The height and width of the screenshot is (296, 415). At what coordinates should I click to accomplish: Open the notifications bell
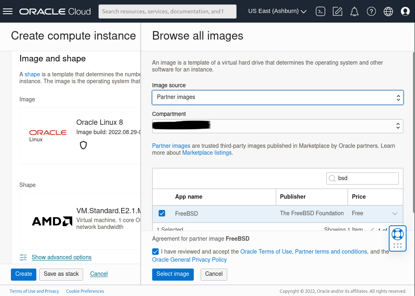(354, 11)
